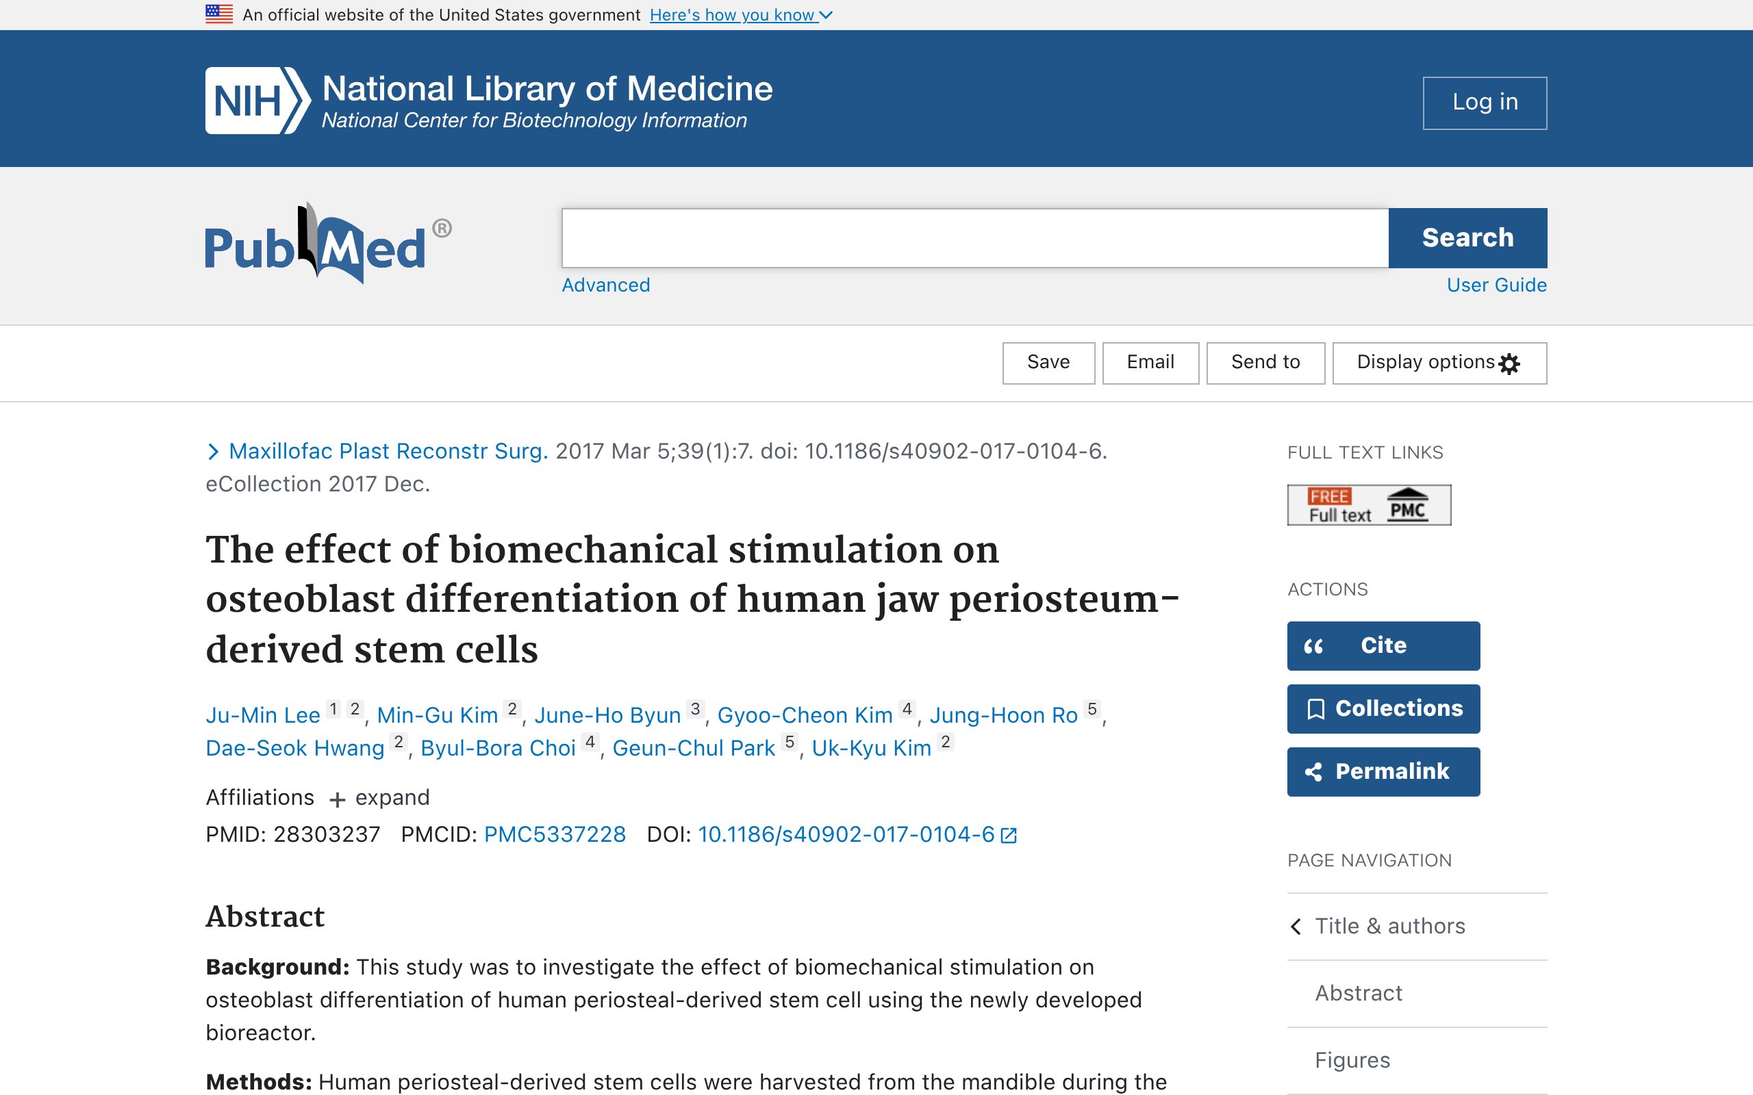Open author Ju-Min Lee link
The image size is (1753, 1095).
pos(263,716)
